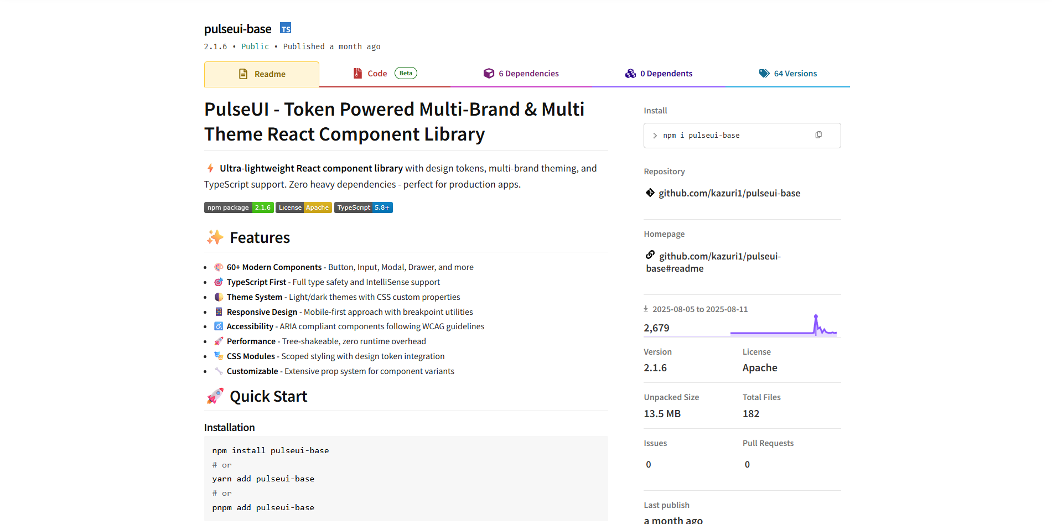
Task: Open github.com/kazuri1/pulseui-base repository link
Action: pos(729,193)
